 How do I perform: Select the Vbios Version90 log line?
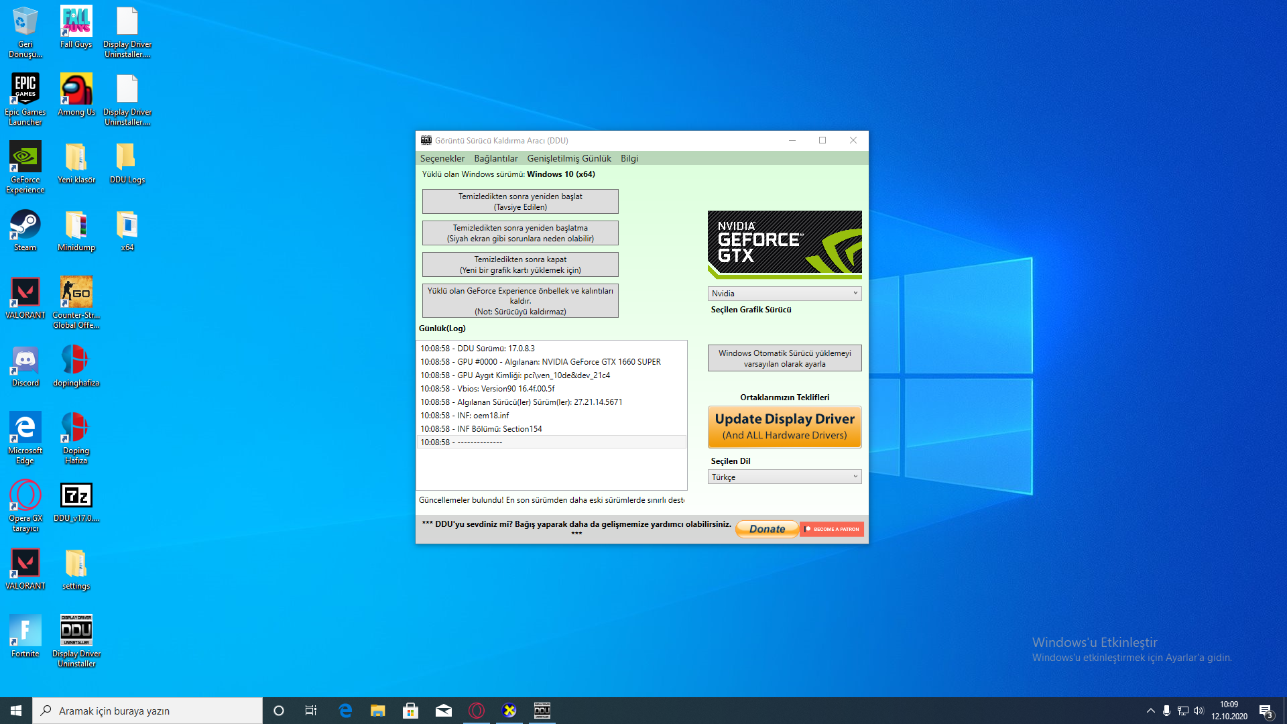[551, 389]
